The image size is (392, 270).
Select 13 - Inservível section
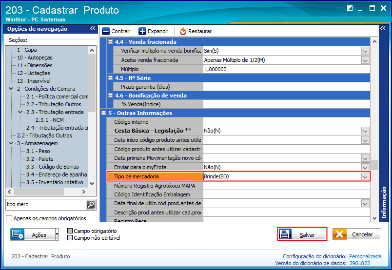coord(34,81)
